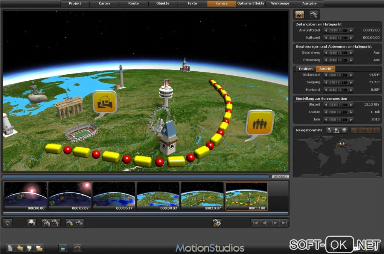The width and height of the screenshot is (384, 254).
Task: Decrease Blickwinkel with left arrow
Action: [x=326, y=75]
